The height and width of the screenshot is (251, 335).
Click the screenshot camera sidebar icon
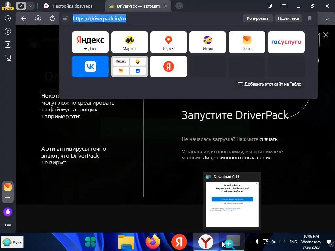(x=8, y=58)
